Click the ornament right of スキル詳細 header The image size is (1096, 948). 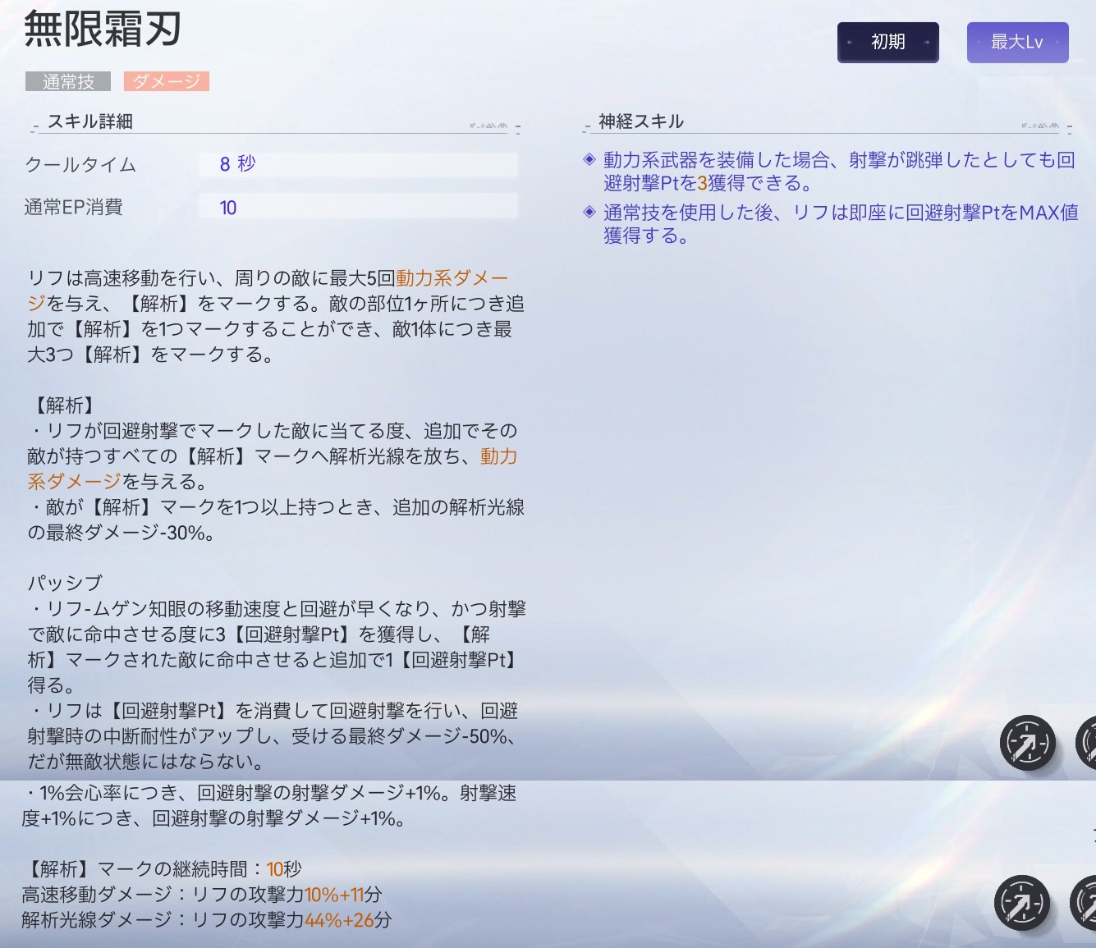coord(488,126)
